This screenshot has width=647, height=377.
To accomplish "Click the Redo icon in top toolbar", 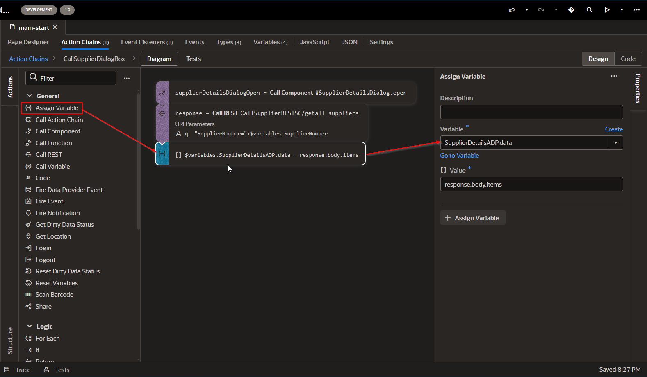I will click(x=541, y=10).
